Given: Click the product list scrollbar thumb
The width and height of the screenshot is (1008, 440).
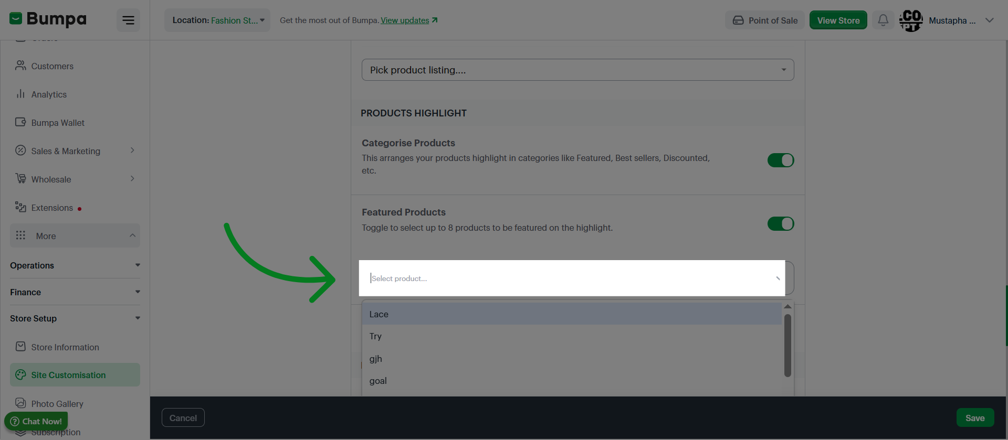Looking at the screenshot, I should [787, 346].
